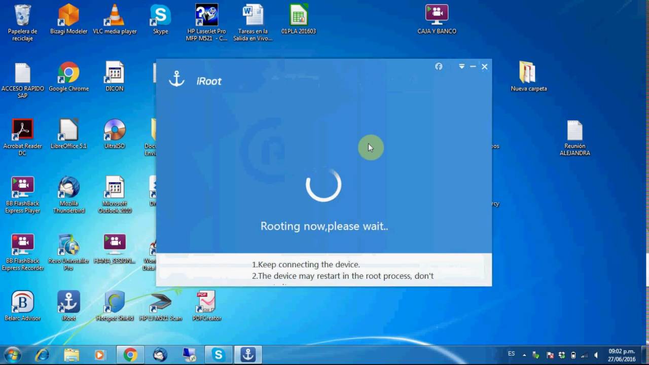The height and width of the screenshot is (365, 649).
Task: Open CAJA Y BANCO desktop recording
Action: pyautogui.click(x=437, y=20)
